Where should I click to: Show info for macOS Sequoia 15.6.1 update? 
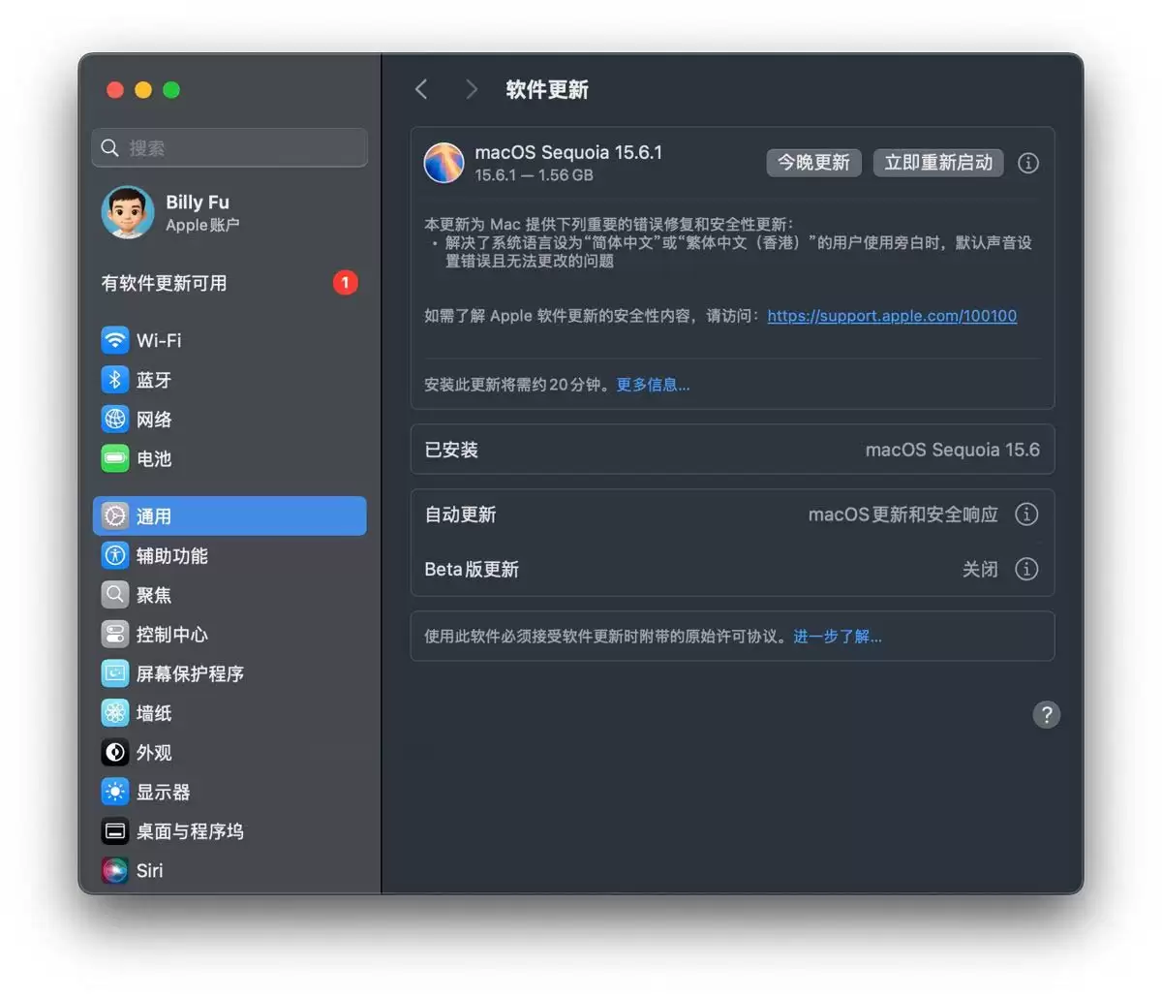tap(1028, 163)
